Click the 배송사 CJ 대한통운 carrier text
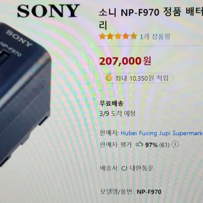Image resolution: width=203 pixels, height=203 pixels. pyautogui.click(x=127, y=168)
